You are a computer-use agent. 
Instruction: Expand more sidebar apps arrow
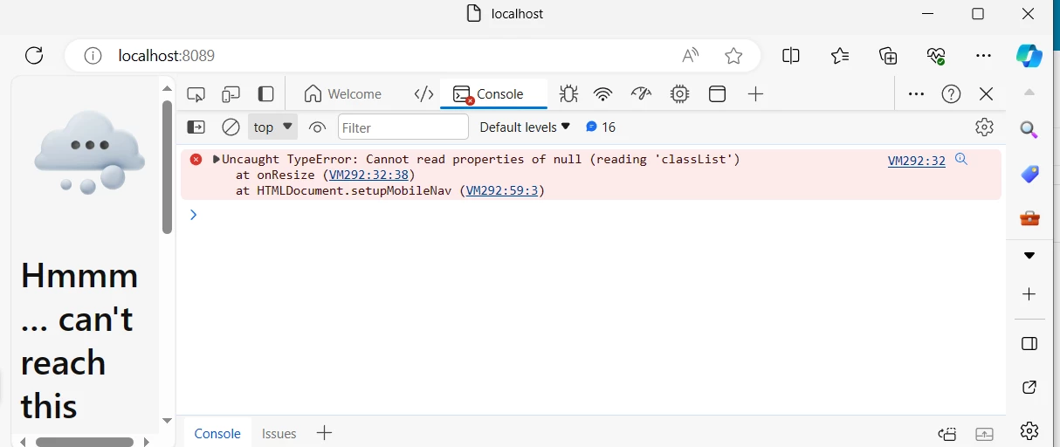pyautogui.click(x=1029, y=256)
